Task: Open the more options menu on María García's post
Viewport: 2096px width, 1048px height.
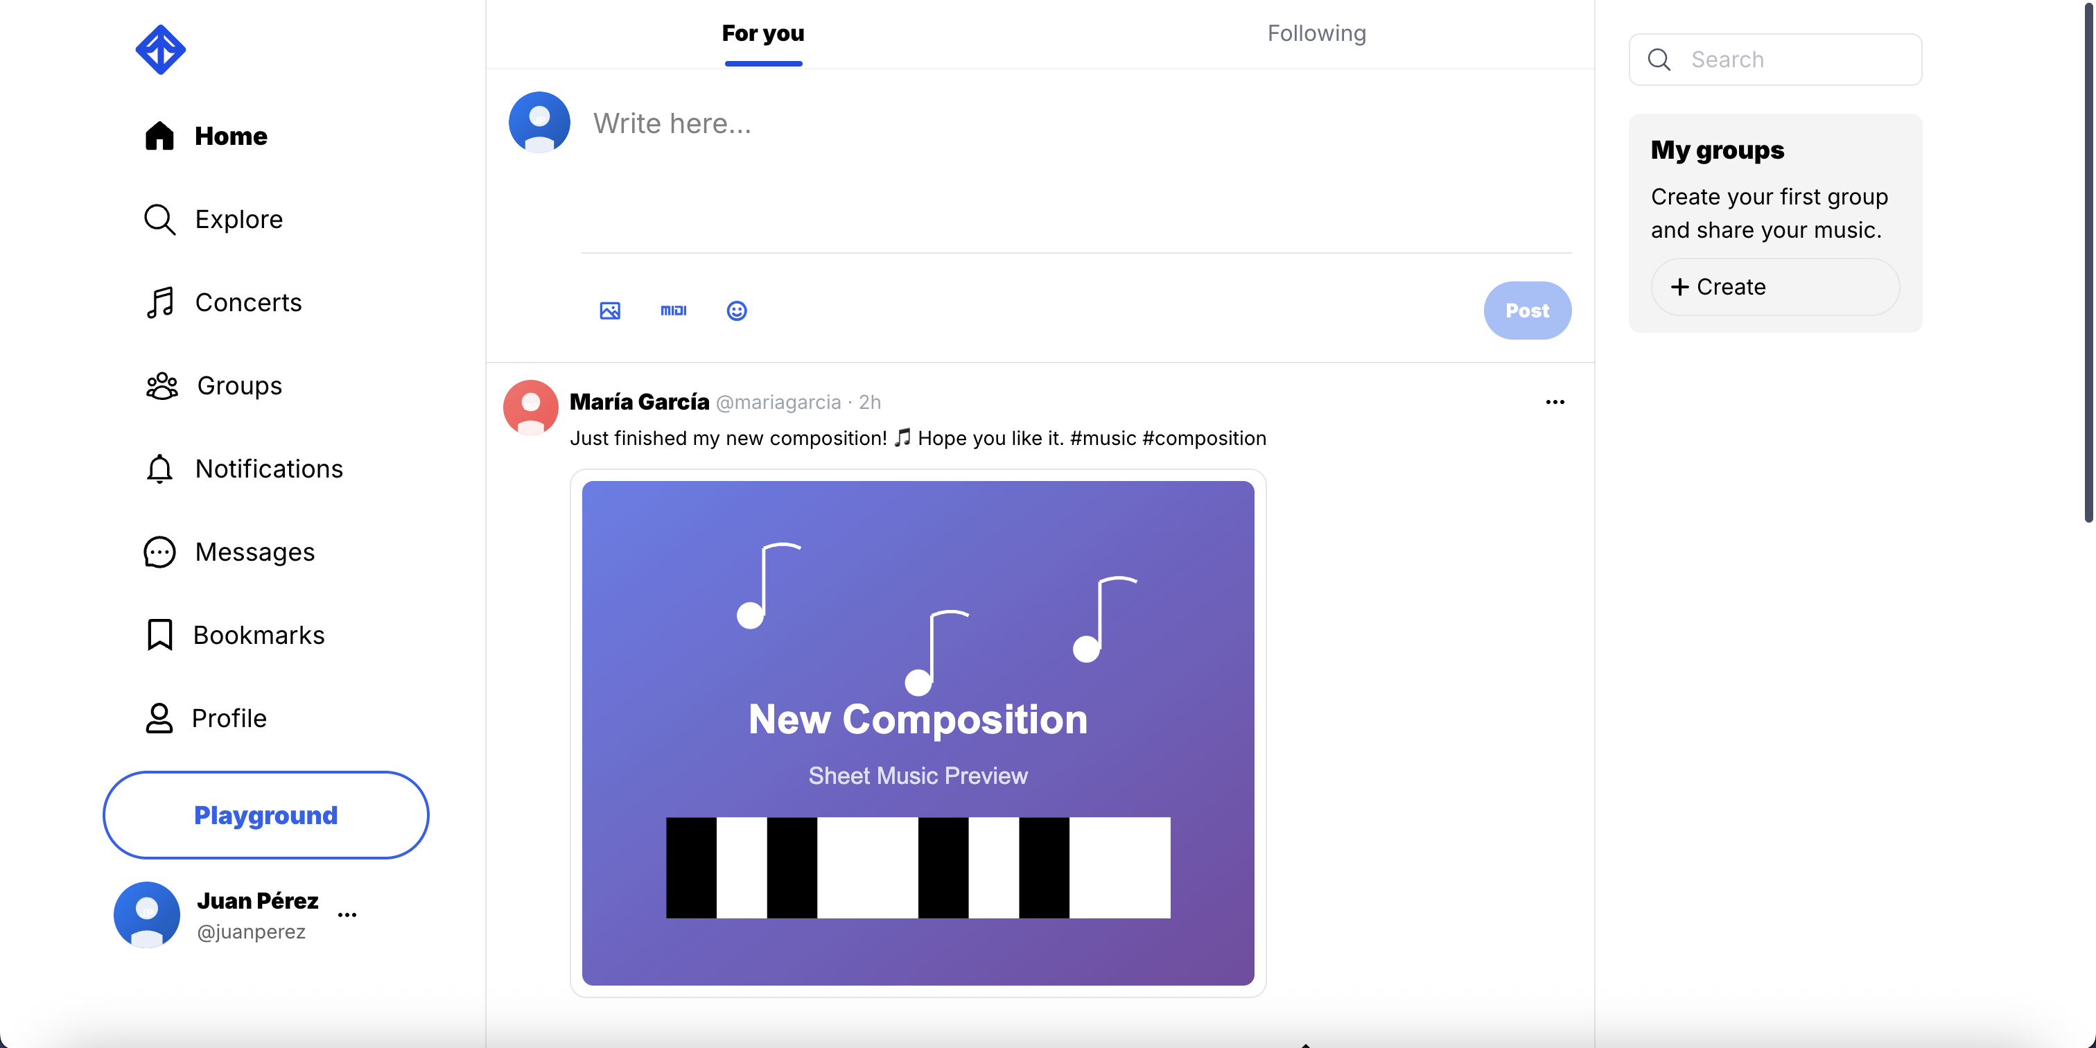Action: click(x=1555, y=402)
